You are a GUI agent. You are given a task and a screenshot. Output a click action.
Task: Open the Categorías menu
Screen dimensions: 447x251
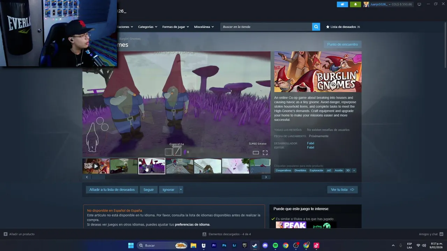(147, 27)
